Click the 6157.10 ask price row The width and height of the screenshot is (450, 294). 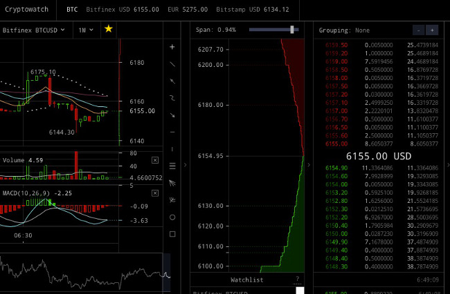(x=381, y=103)
